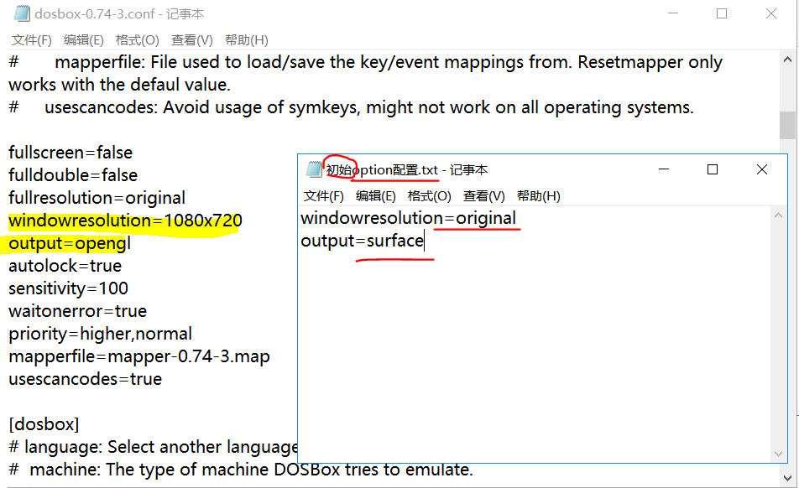This screenshot has height=488, width=799.
Task: Open the 编辑(E) menu in dosbox conf window
Action: point(81,39)
